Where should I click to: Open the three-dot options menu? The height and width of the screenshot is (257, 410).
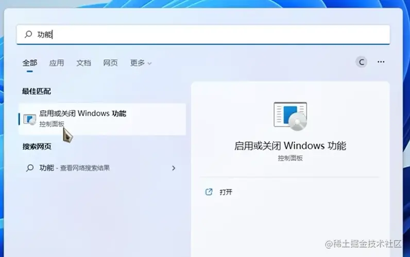tap(381, 62)
